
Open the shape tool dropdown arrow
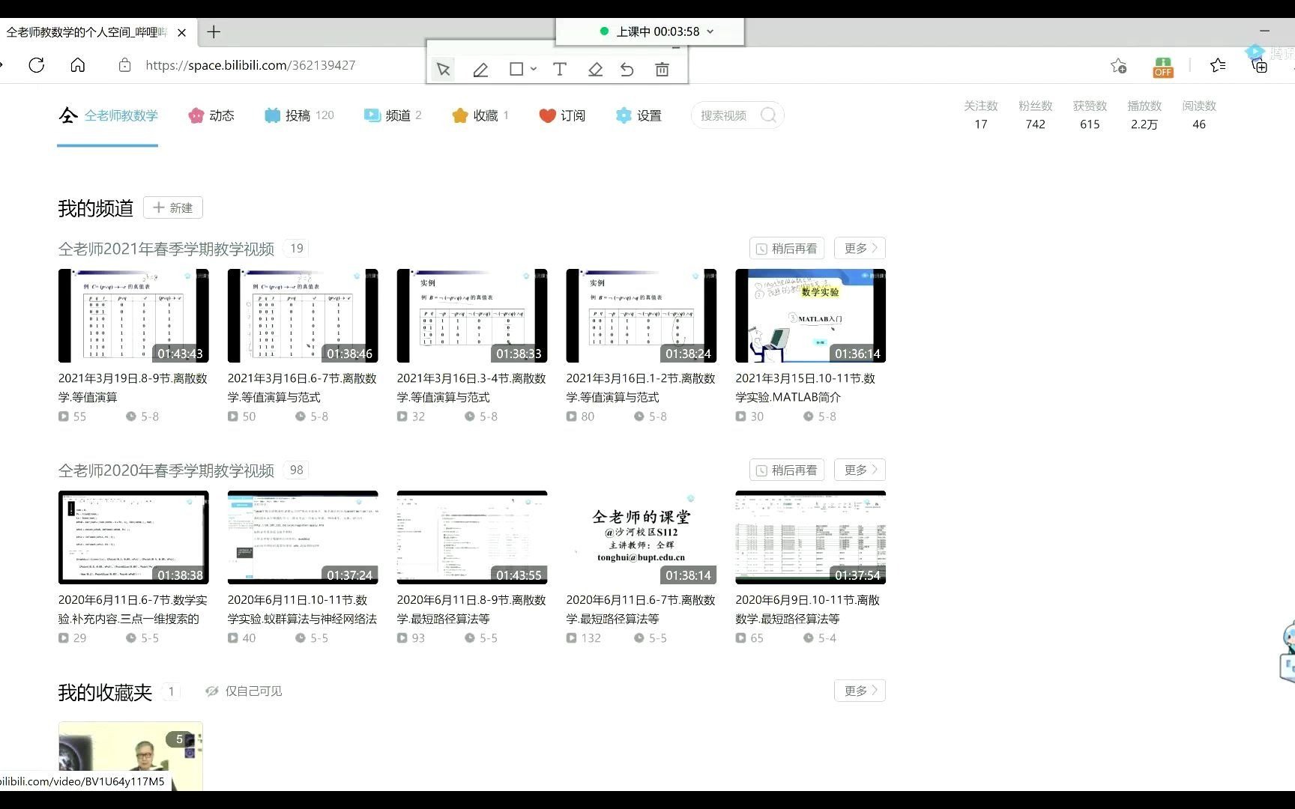(534, 69)
